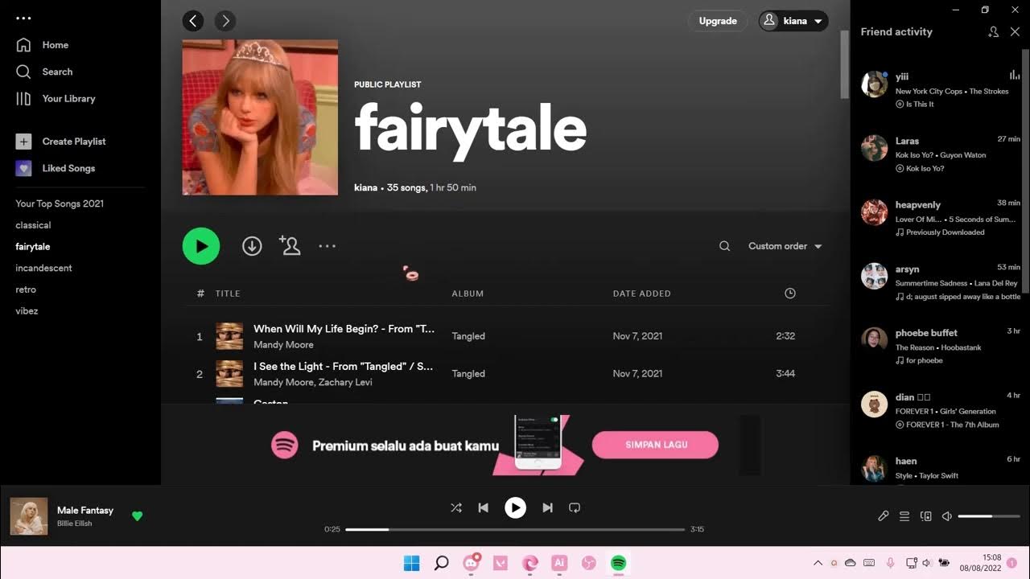This screenshot has height=579, width=1030.
Task: Unlike song with green heart
Action: (137, 516)
